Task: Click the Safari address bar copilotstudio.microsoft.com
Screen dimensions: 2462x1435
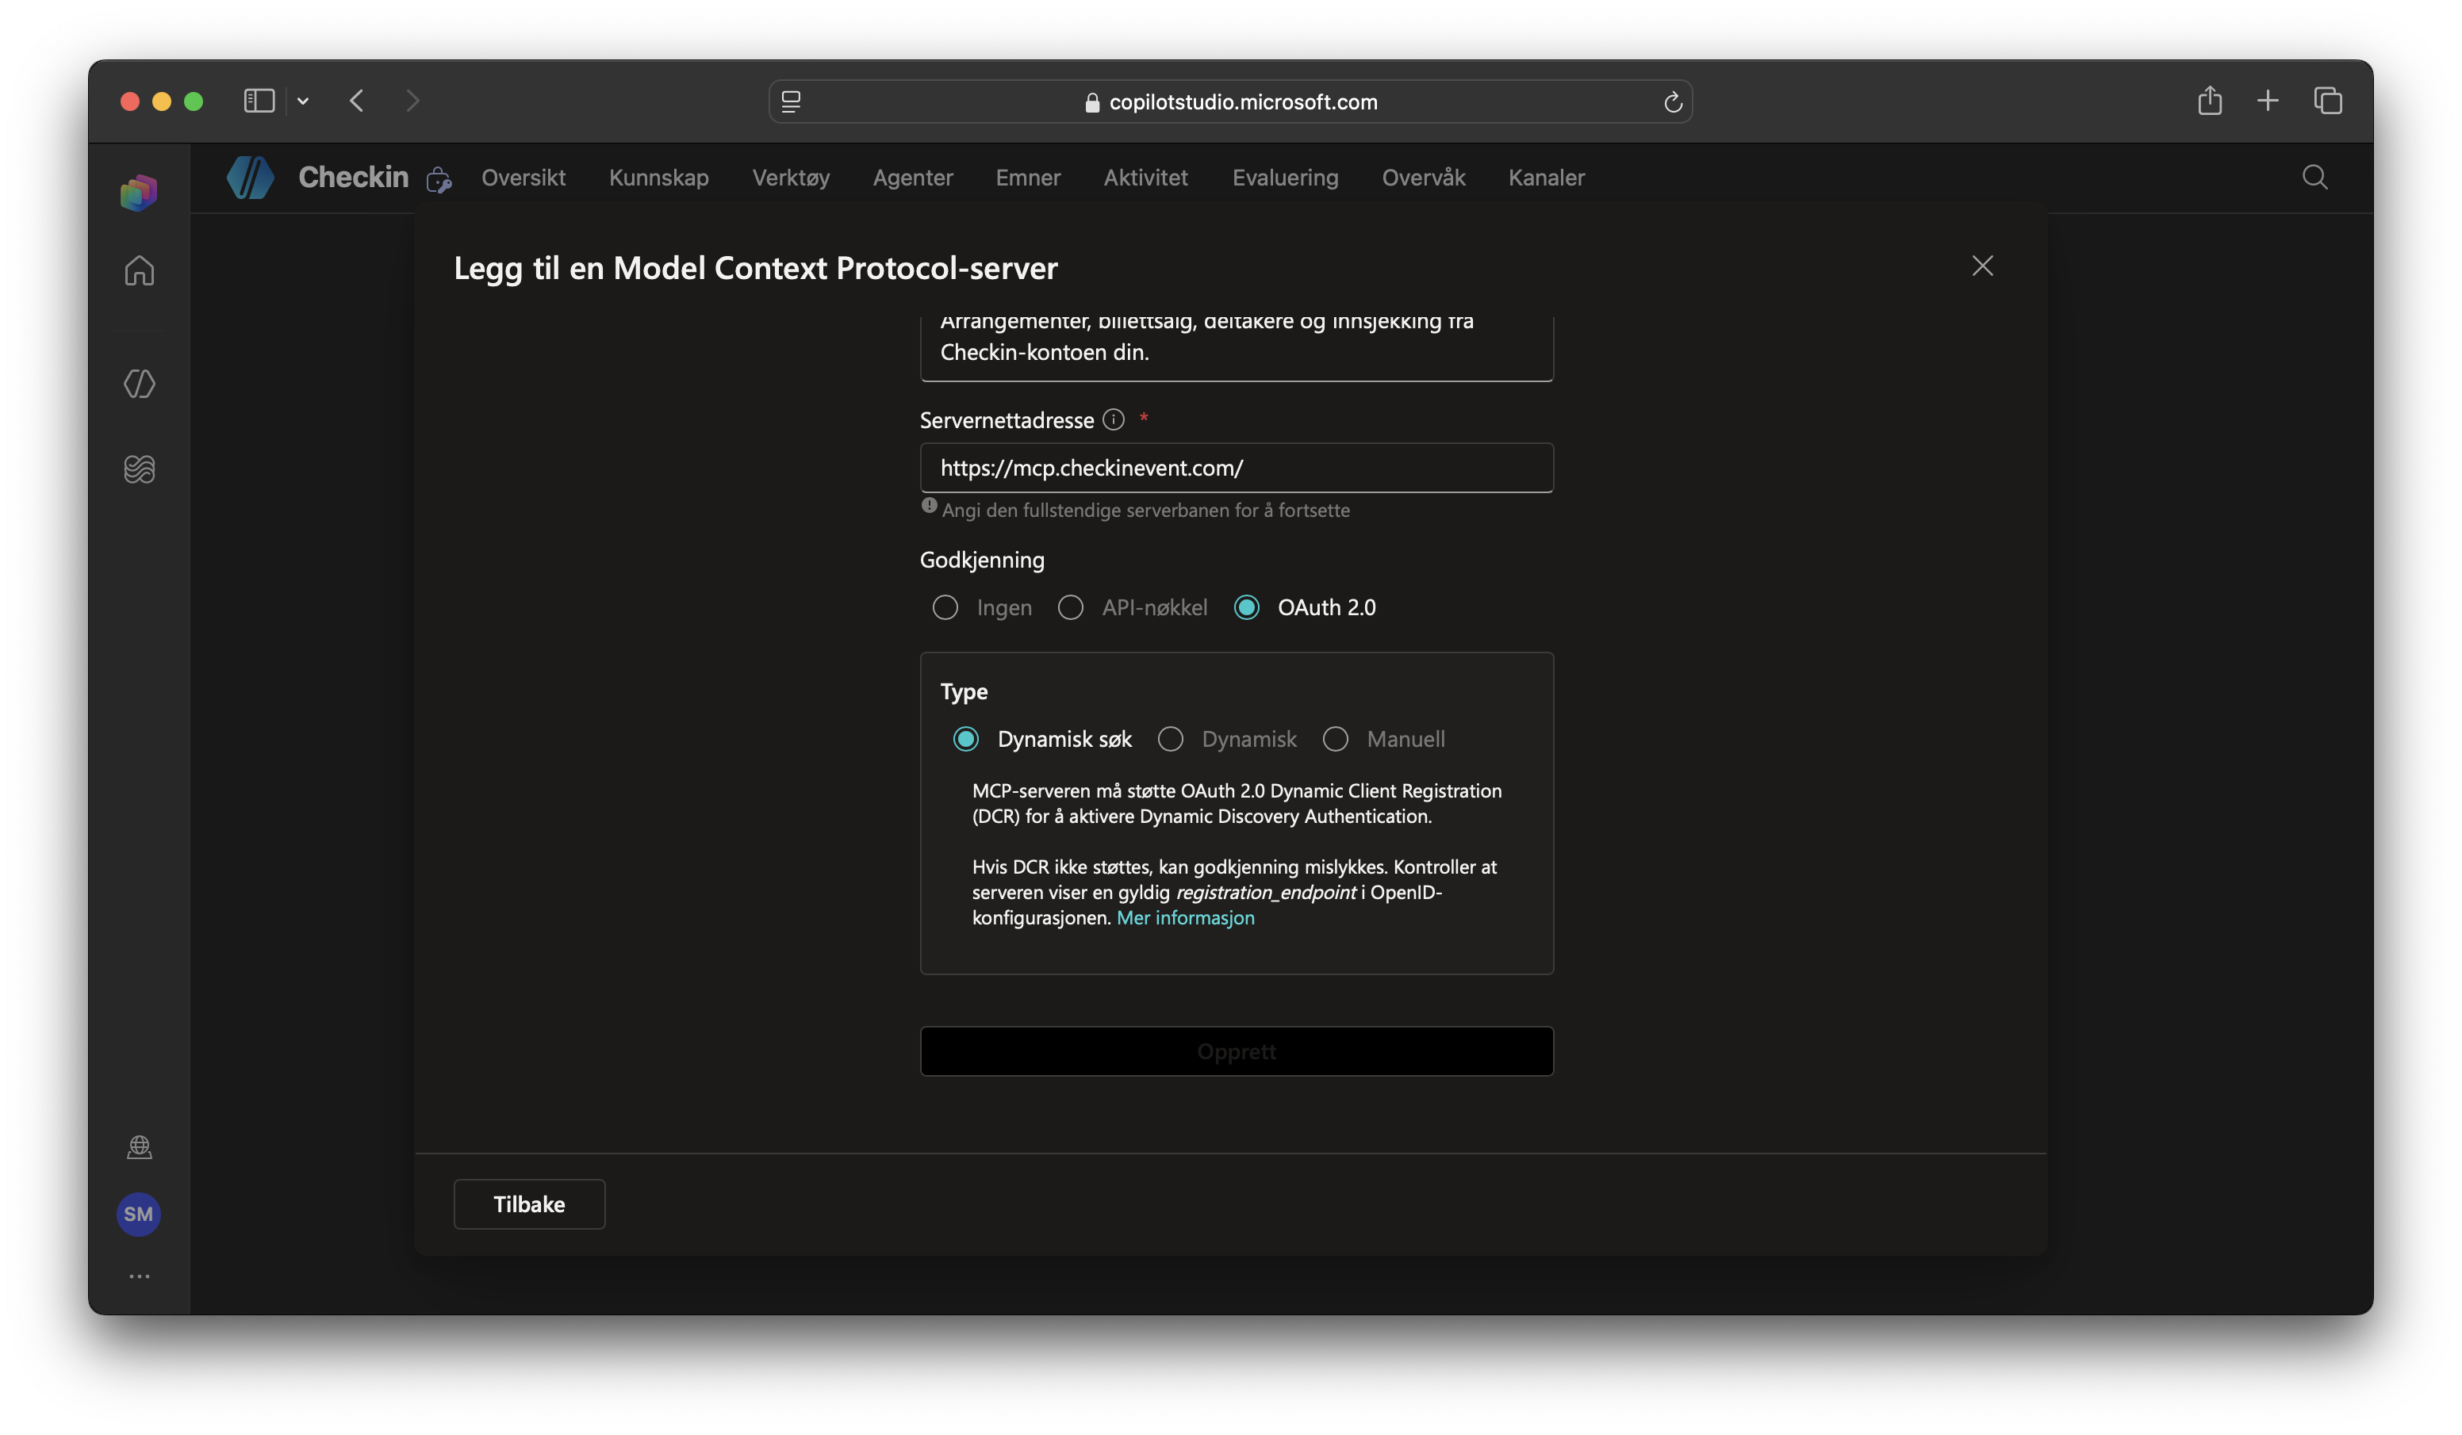Action: [x=1230, y=101]
